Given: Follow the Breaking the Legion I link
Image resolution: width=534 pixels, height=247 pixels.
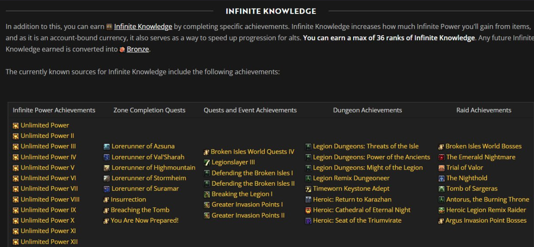Looking at the screenshot, I should coord(242,194).
